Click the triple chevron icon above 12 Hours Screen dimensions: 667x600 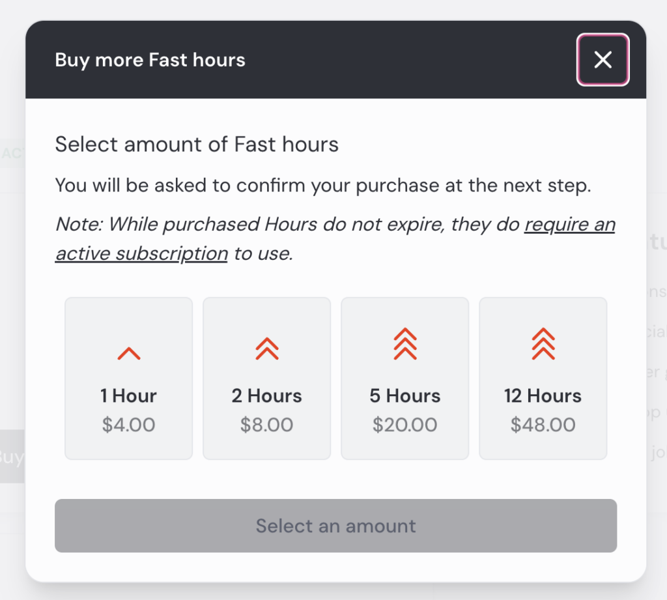pos(543,344)
